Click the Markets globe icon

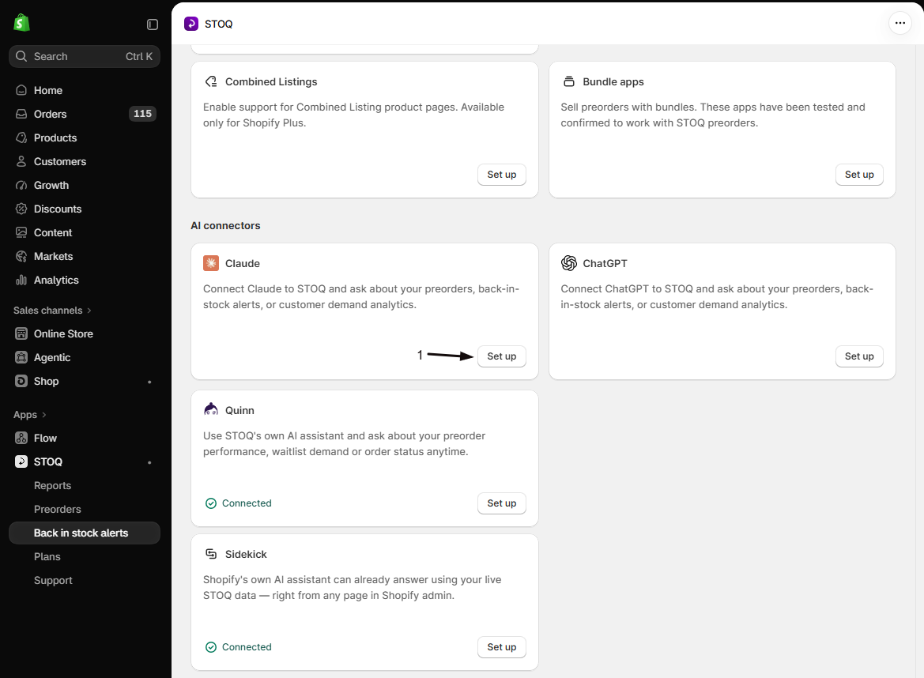pyautogui.click(x=21, y=256)
